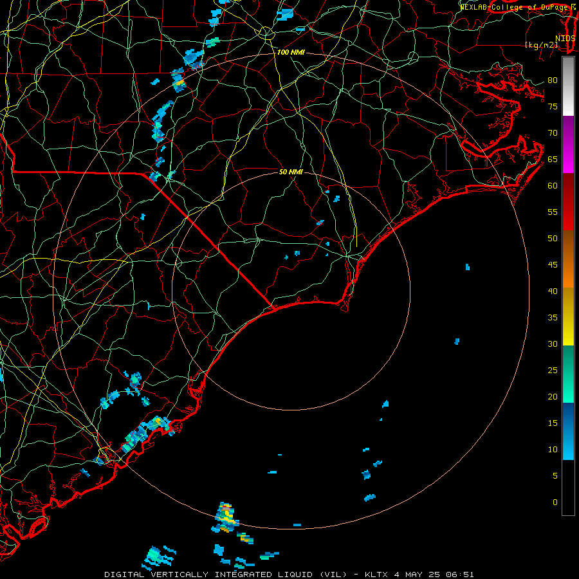Image resolution: width=579 pixels, height=579 pixels.
Task: Click the "DIGITAL VERTICALLY INTEGRATED LIQUID (VIL)" caption
Action: [226, 574]
